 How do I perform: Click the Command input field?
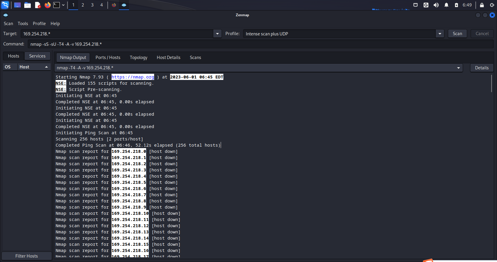[x=261, y=44]
